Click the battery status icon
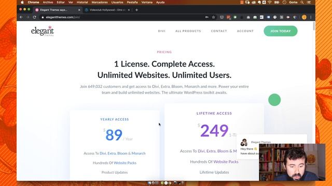332x186 pixels. click(276, 2)
